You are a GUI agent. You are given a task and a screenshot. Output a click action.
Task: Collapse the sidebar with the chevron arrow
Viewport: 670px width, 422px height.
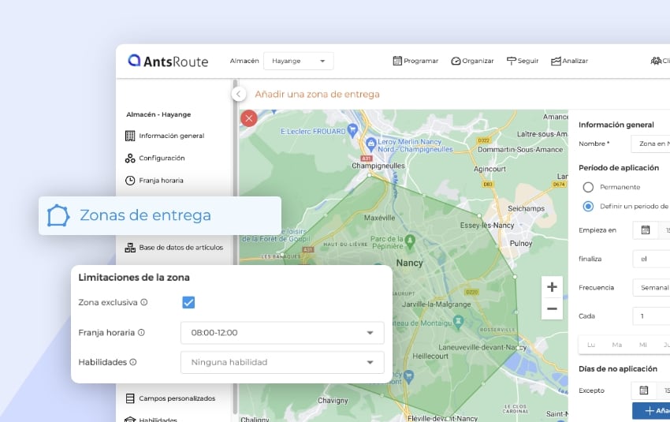tap(239, 94)
